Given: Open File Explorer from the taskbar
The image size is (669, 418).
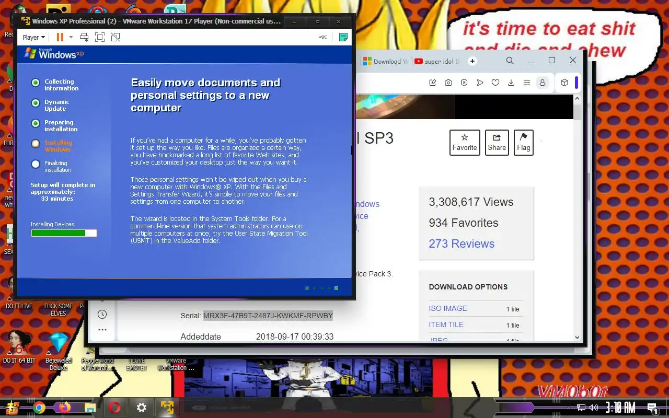Looking at the screenshot, I should 90,408.
